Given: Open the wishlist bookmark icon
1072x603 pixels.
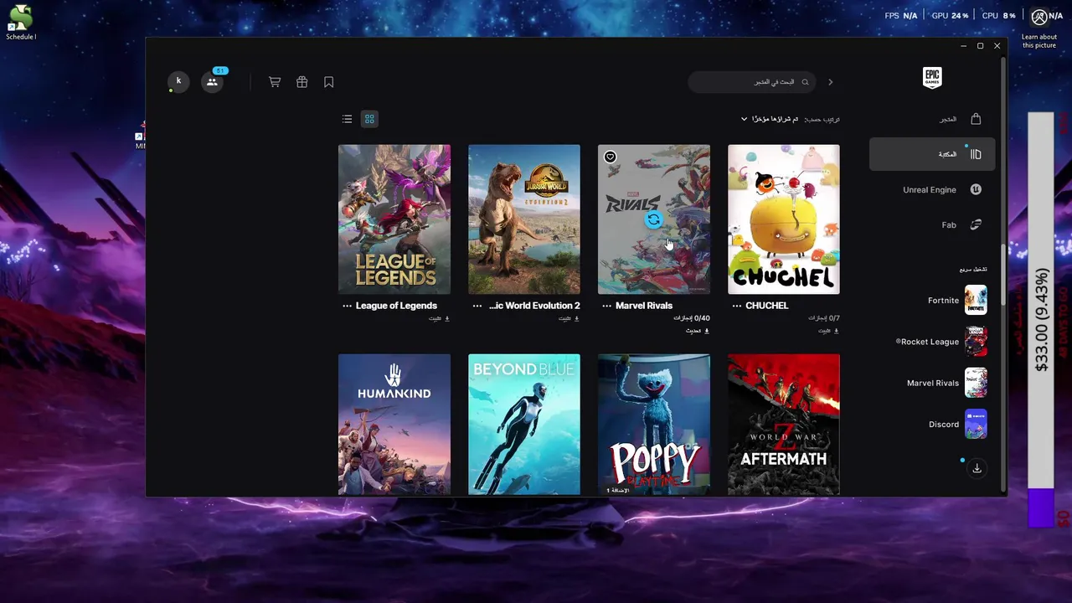Looking at the screenshot, I should [329, 82].
